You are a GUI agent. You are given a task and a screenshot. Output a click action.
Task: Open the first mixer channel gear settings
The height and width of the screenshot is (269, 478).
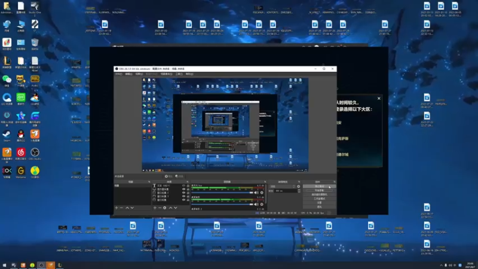click(262, 192)
